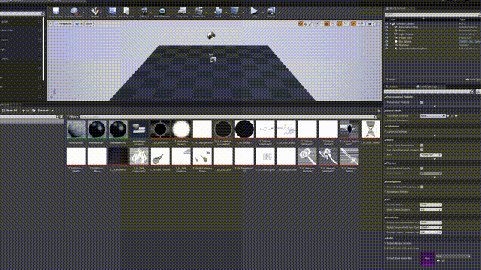The image size is (481, 270).
Task: Open the Settings toolbar icon
Action: tap(144, 11)
